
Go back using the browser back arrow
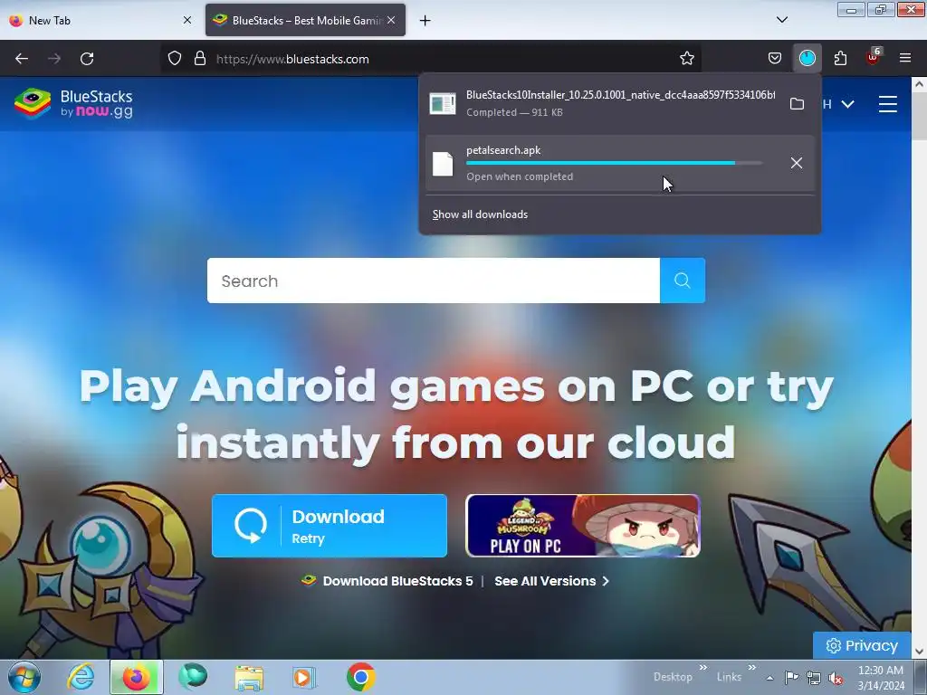[22, 59]
